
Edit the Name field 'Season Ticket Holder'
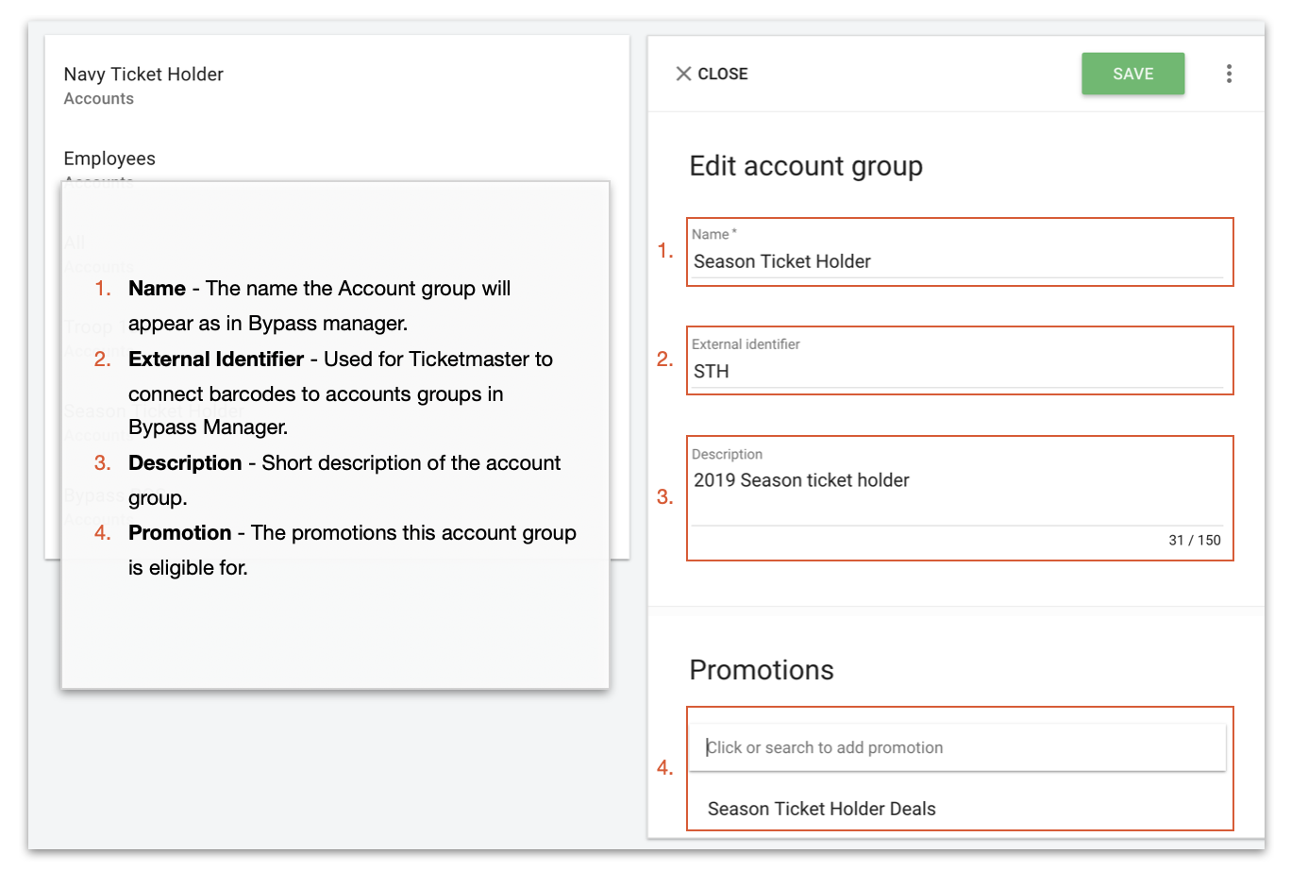[958, 261]
